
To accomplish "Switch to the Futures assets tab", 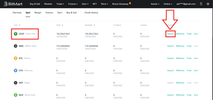I will (x=49, y=12).
